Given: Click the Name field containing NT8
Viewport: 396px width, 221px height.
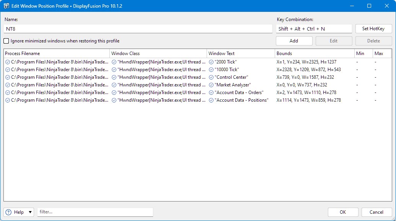Looking at the screenshot, I should click(x=138, y=29).
